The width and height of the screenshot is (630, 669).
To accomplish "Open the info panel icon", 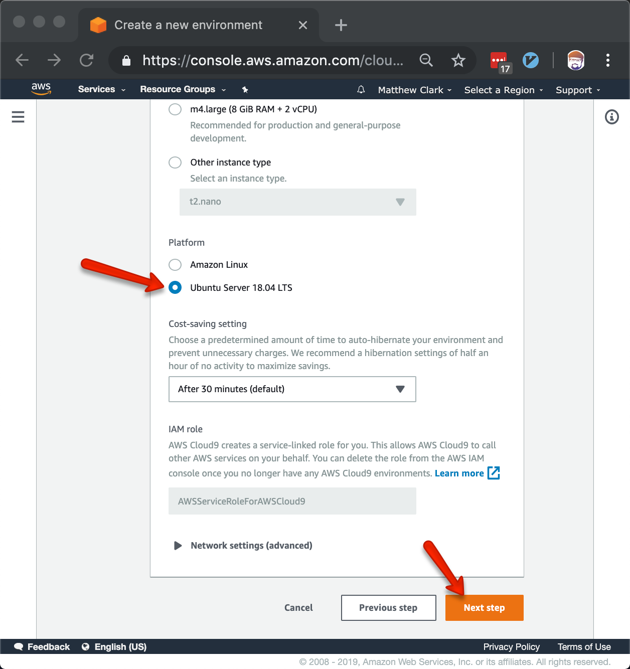I will coord(611,117).
